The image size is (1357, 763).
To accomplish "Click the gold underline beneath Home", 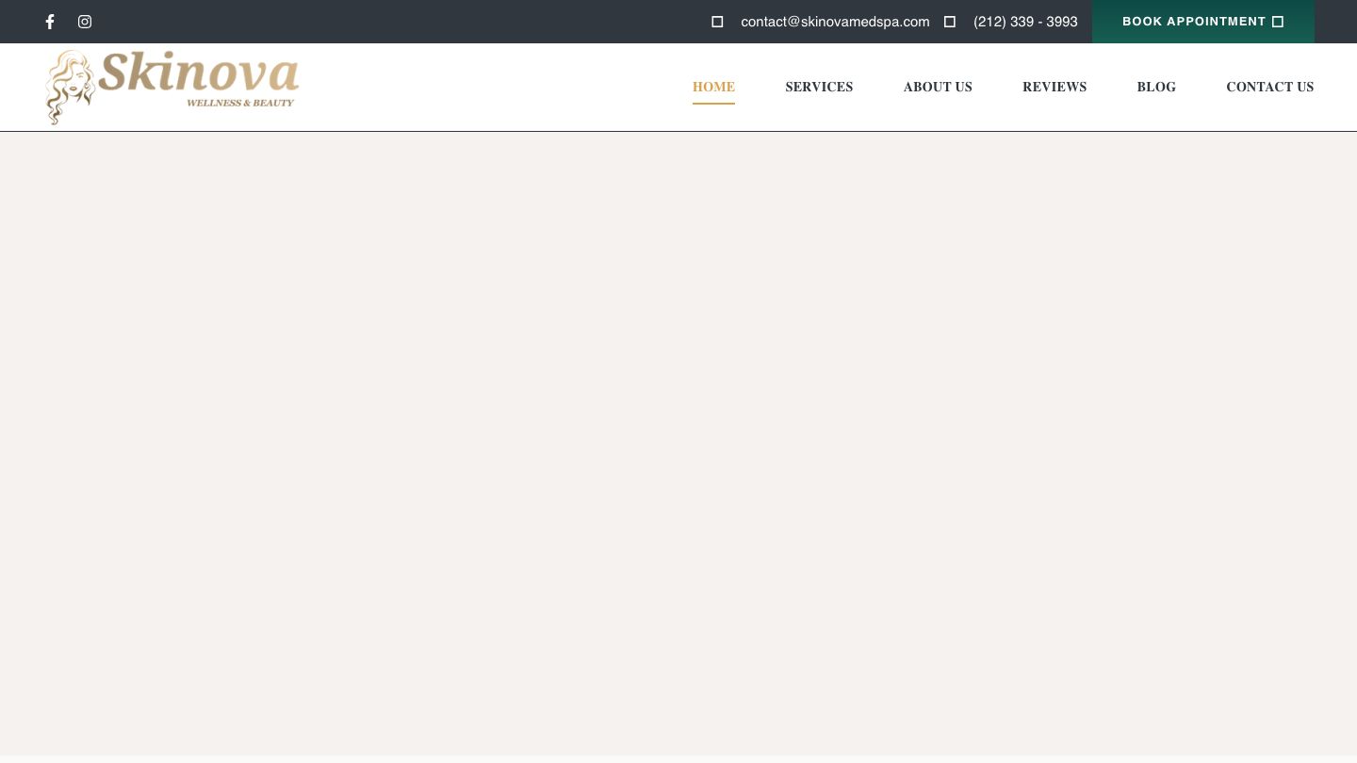I will [x=713, y=103].
